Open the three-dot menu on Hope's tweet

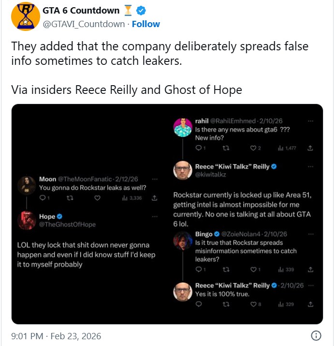point(155,217)
